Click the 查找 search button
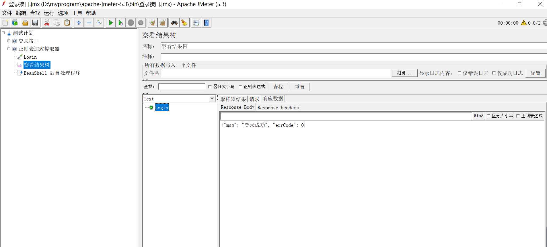Screen dimensions: 547x247 [278, 87]
